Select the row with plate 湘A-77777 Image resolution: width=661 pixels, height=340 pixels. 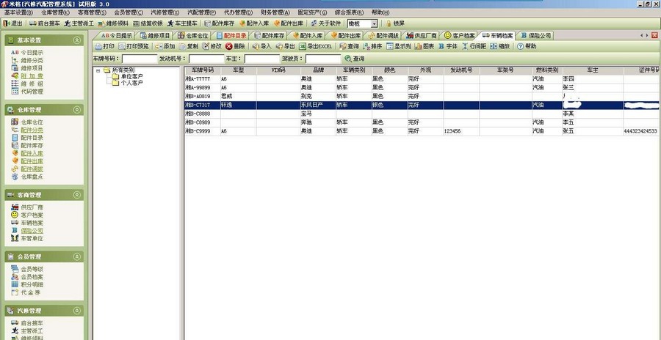422,78
